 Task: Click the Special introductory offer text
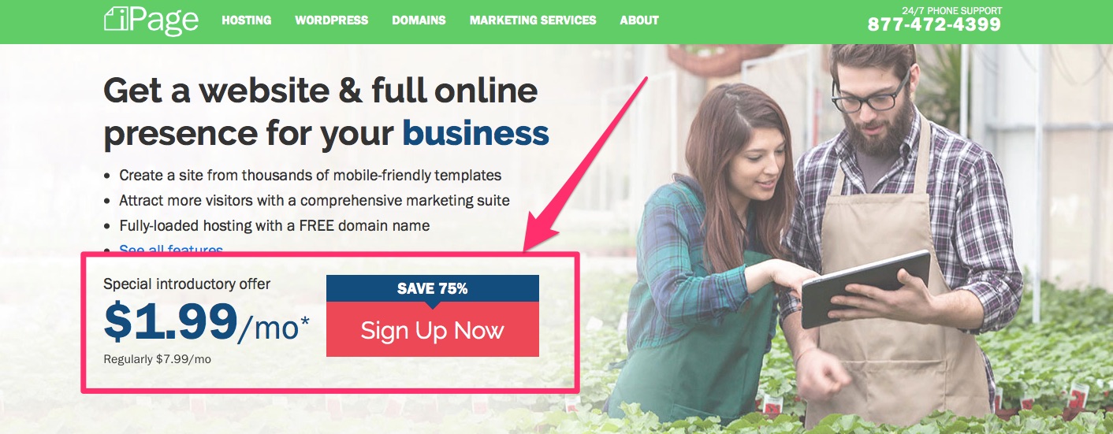point(187,284)
